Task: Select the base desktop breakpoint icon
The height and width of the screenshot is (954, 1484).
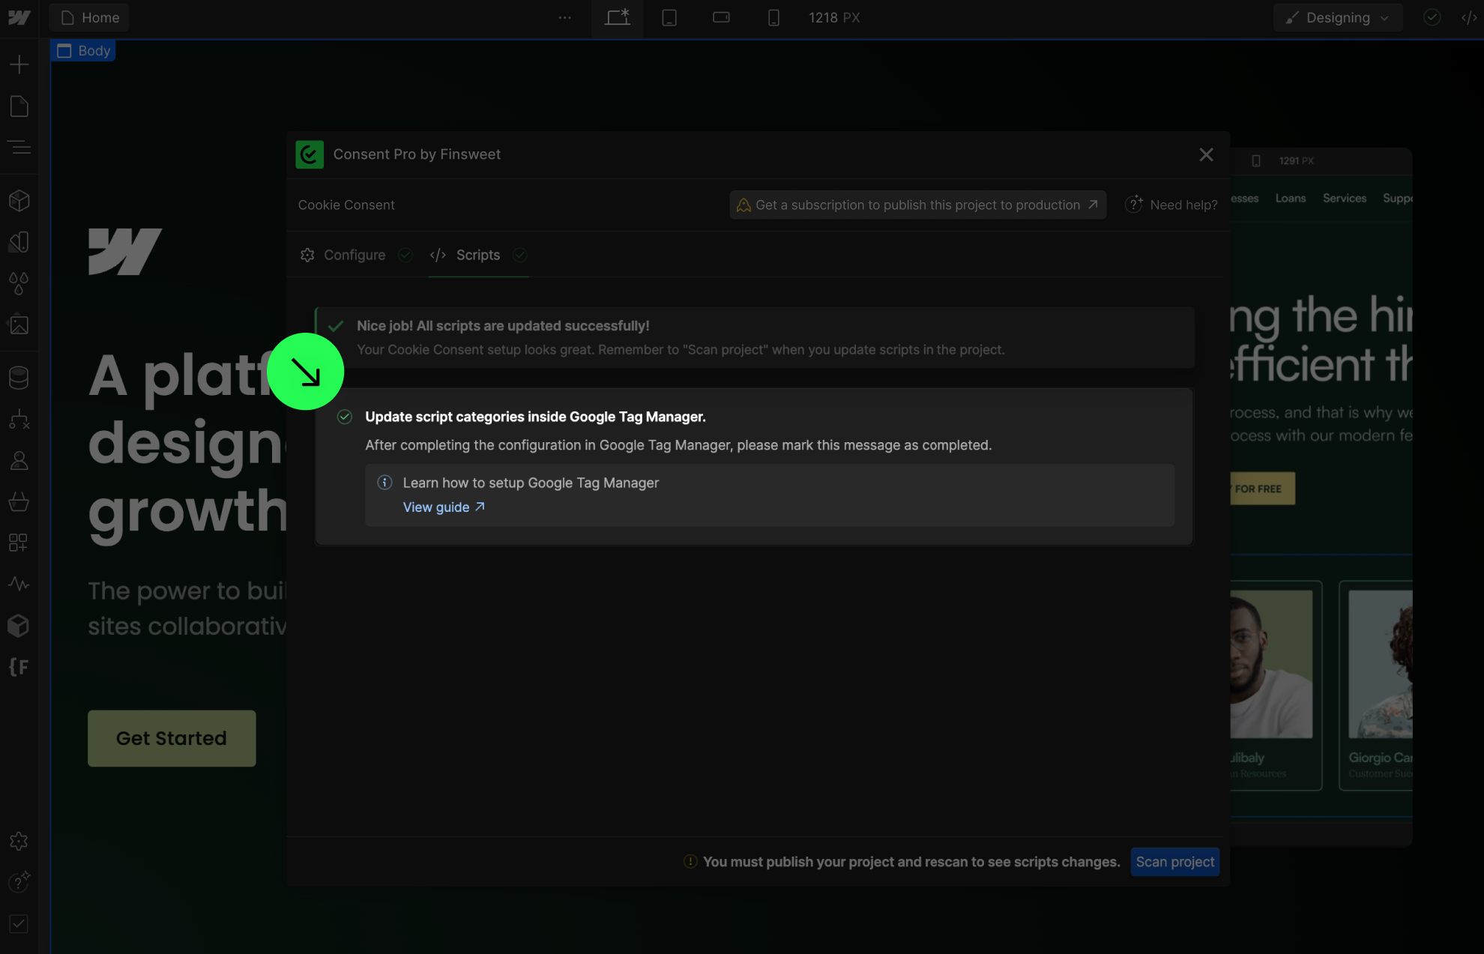Action: 618,17
